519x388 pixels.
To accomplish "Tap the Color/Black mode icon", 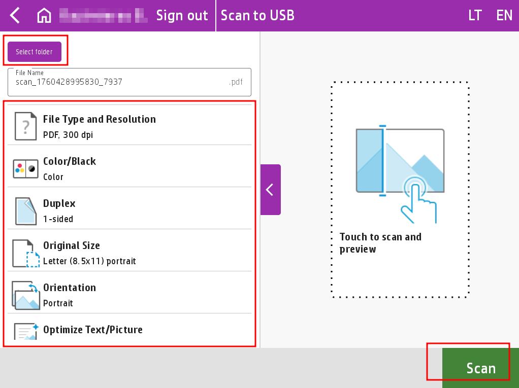I will (x=25, y=169).
